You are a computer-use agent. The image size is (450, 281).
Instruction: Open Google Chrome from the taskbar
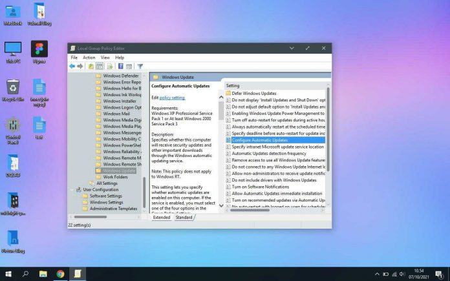tap(60, 274)
